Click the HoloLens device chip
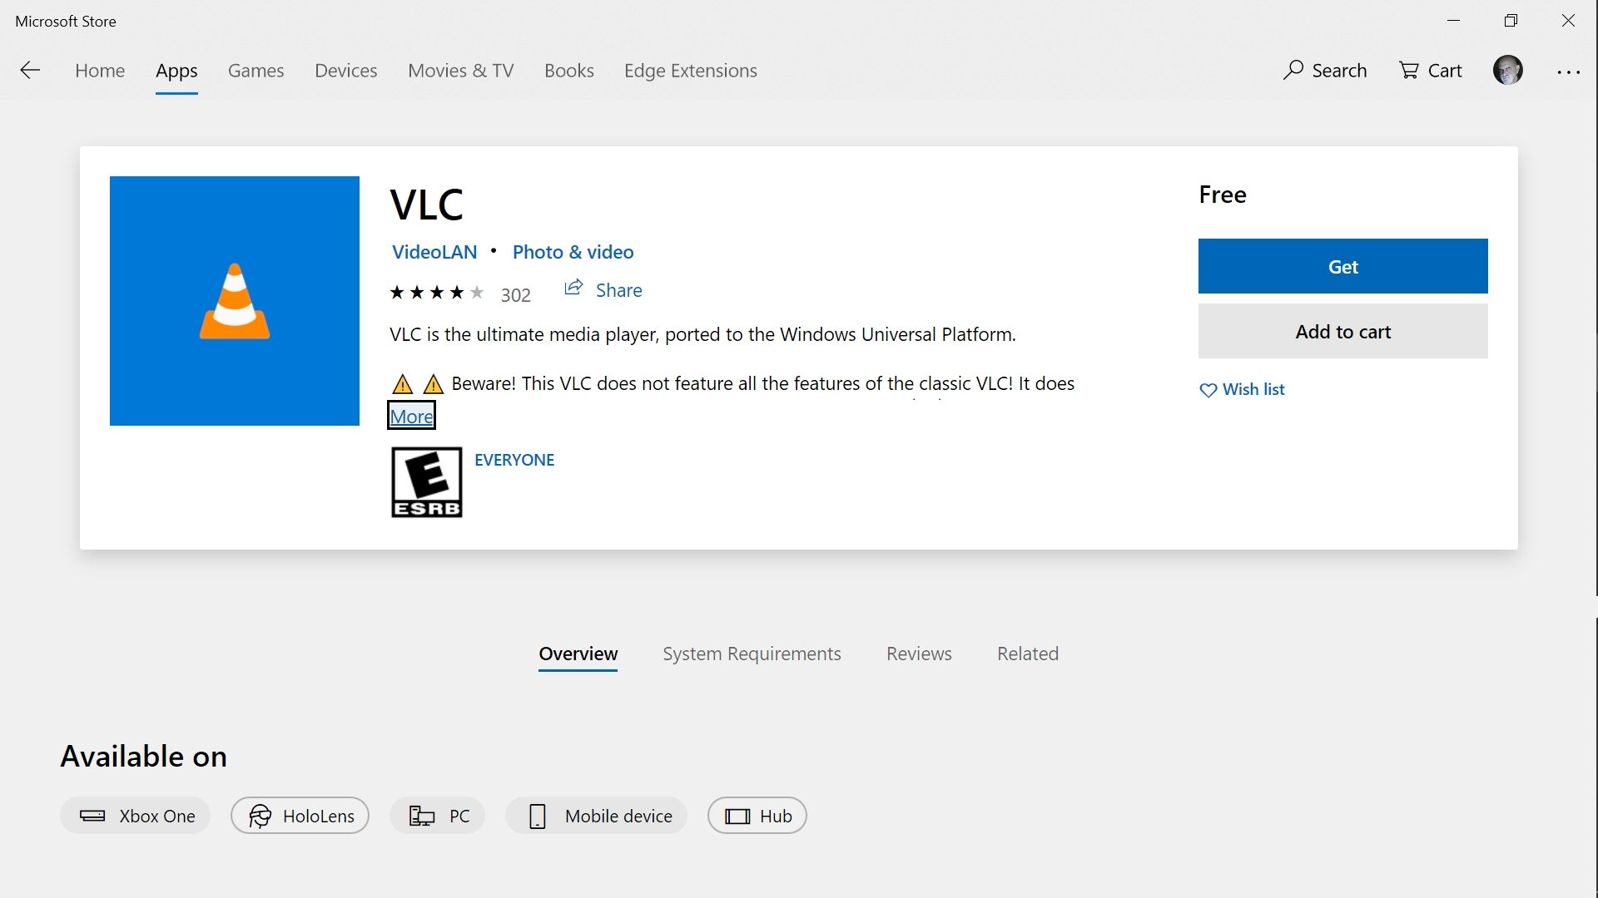The image size is (1598, 898). (x=300, y=816)
